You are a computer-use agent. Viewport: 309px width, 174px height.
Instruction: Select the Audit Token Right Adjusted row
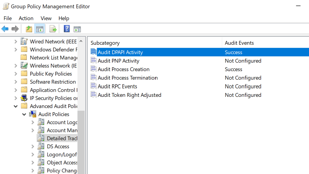tap(129, 95)
